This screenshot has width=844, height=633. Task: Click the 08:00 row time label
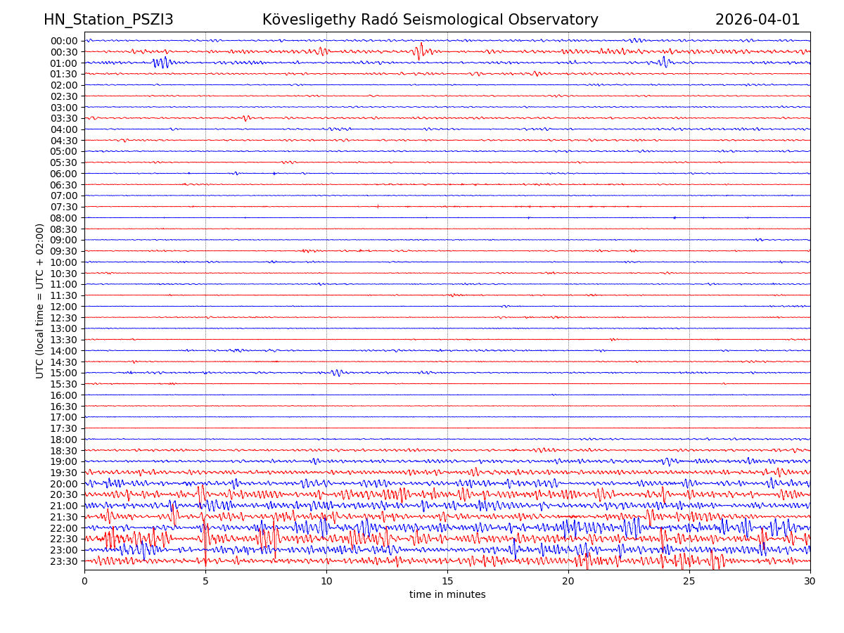[x=64, y=218]
